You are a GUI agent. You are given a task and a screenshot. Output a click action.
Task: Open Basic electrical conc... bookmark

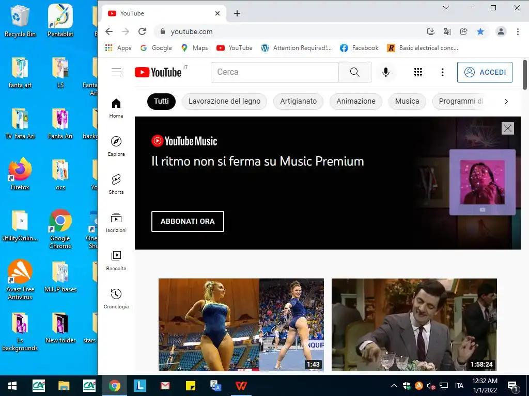click(423, 48)
